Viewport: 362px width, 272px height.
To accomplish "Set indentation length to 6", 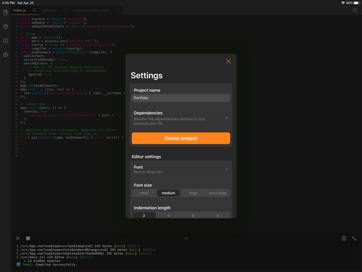I will coord(193,215).
